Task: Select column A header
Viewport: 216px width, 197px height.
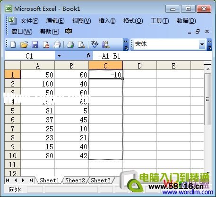Action: [x=38, y=66]
